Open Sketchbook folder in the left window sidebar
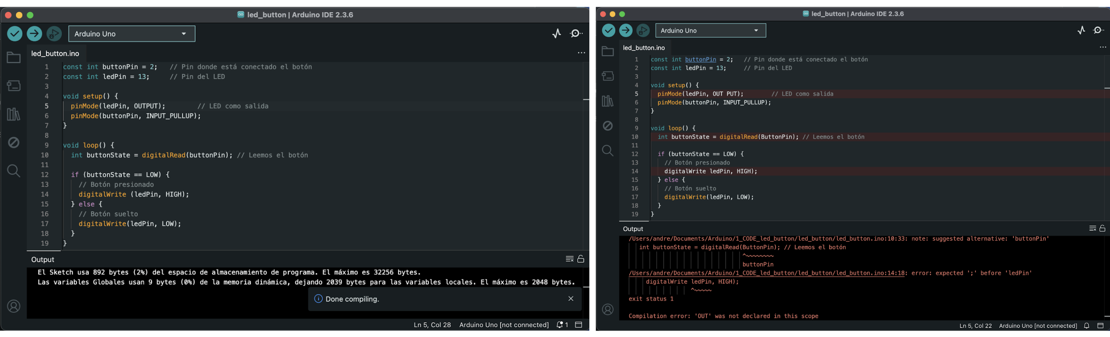 click(14, 58)
